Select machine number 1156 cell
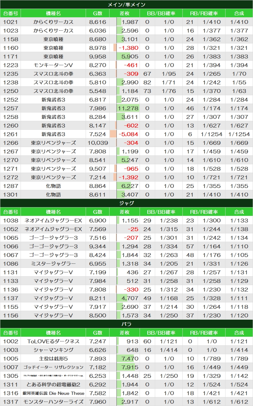The width and height of the screenshot is (253, 406). click(11, 315)
